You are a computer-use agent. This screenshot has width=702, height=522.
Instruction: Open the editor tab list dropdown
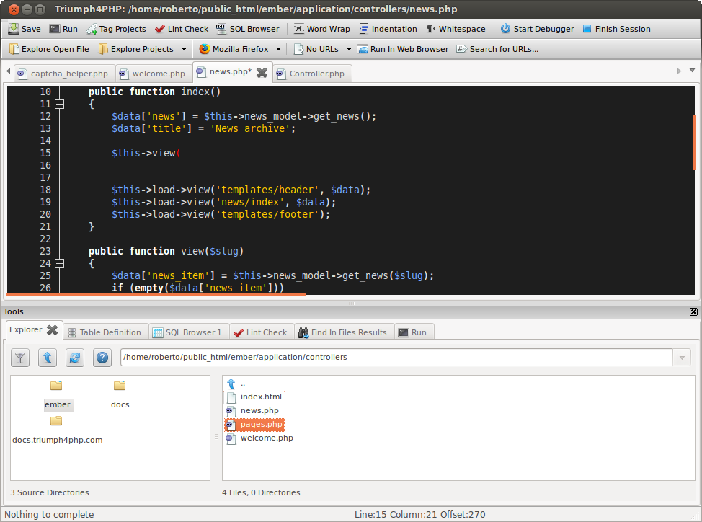(692, 71)
